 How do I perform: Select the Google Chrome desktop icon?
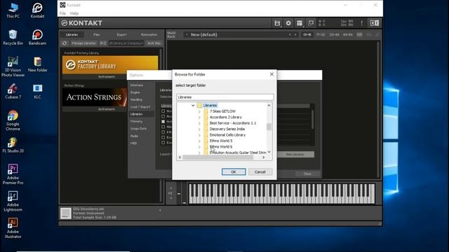coord(13,120)
